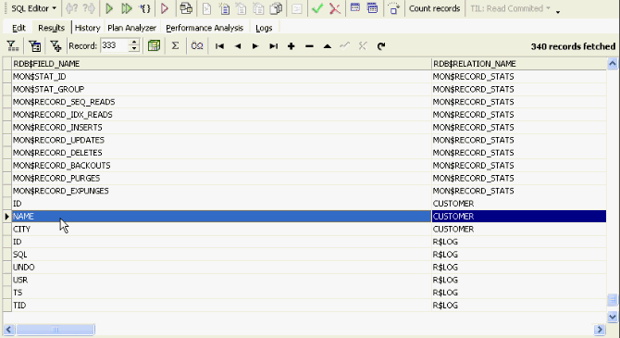Select the CITY field name cell
This screenshot has width=620, height=338.
tap(221, 229)
